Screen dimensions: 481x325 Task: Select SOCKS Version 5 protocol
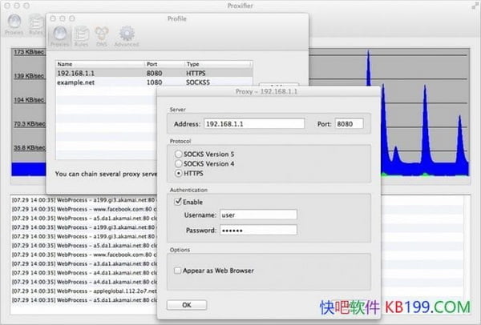[179, 153]
